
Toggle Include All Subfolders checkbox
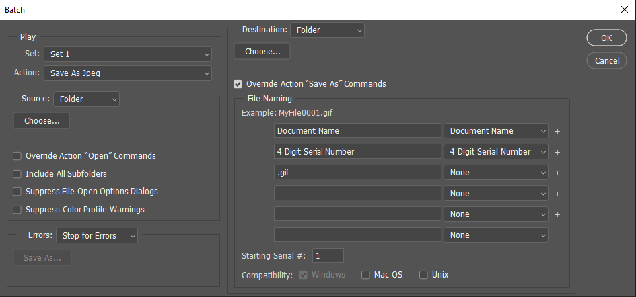pos(17,174)
